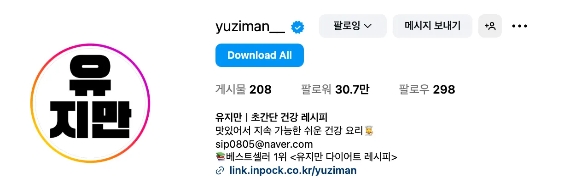Open the 팔로우 298 following list
This screenshot has height=189, width=570.
tap(427, 89)
